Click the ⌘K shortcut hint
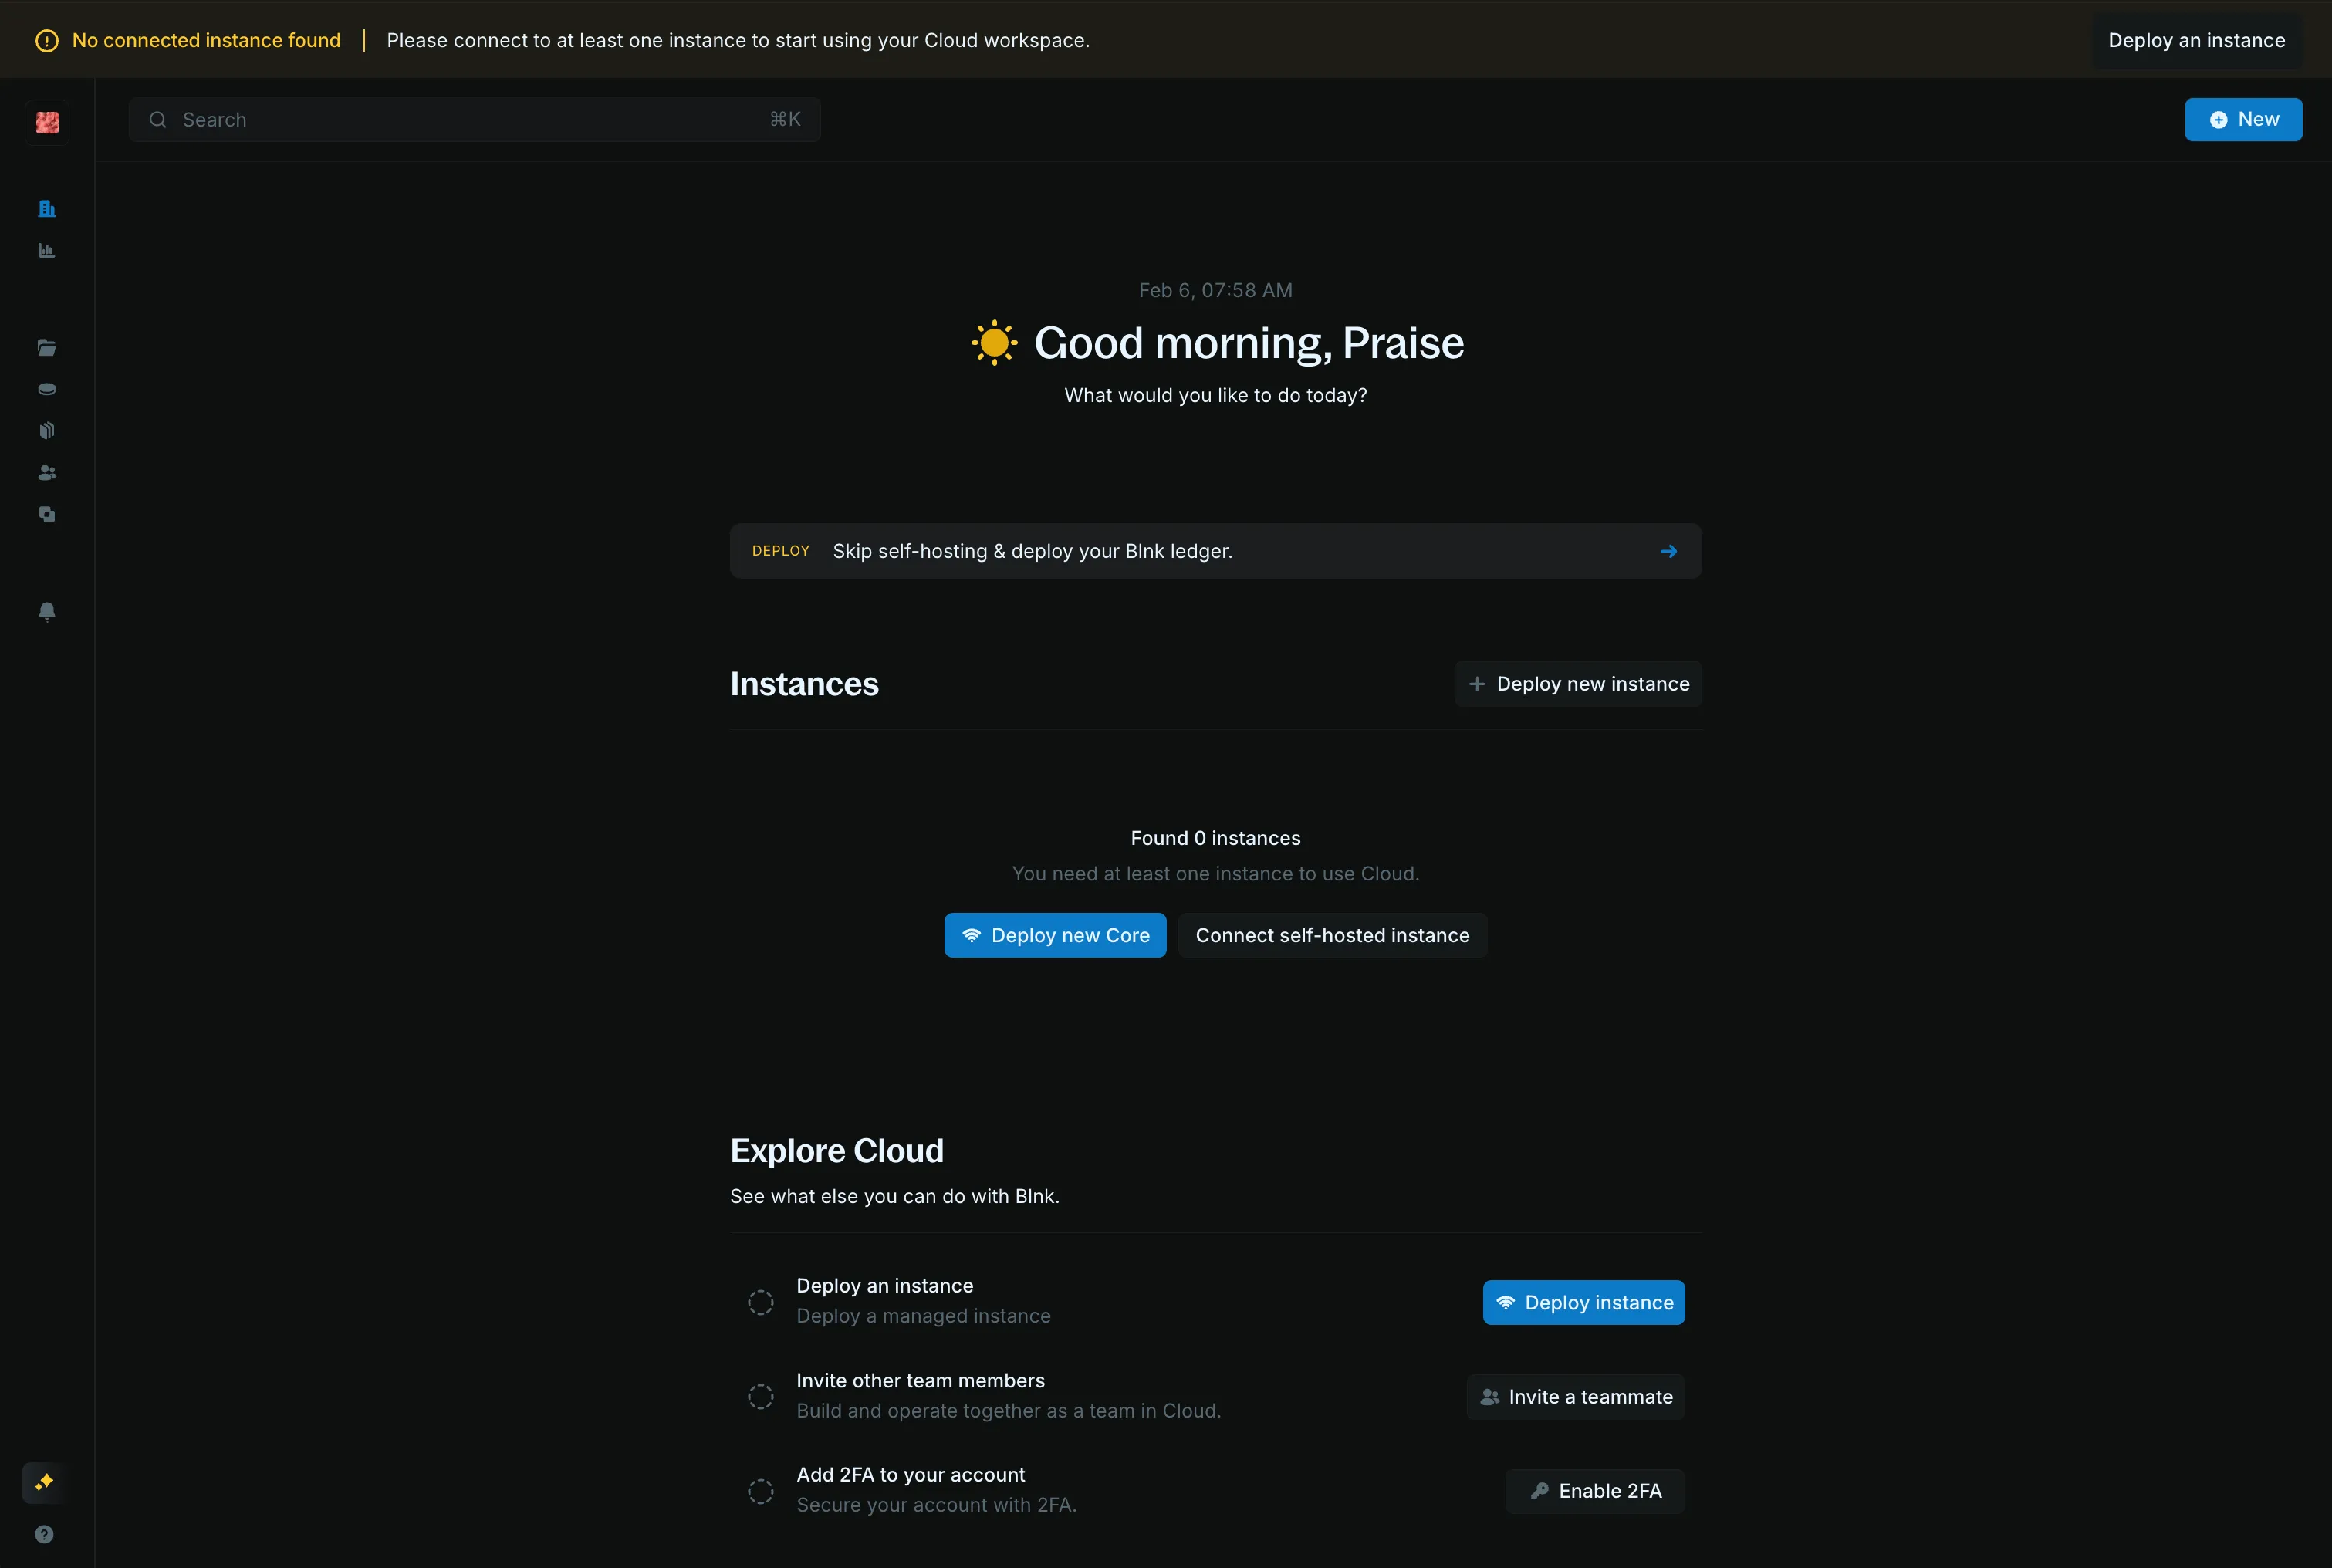 click(x=785, y=120)
